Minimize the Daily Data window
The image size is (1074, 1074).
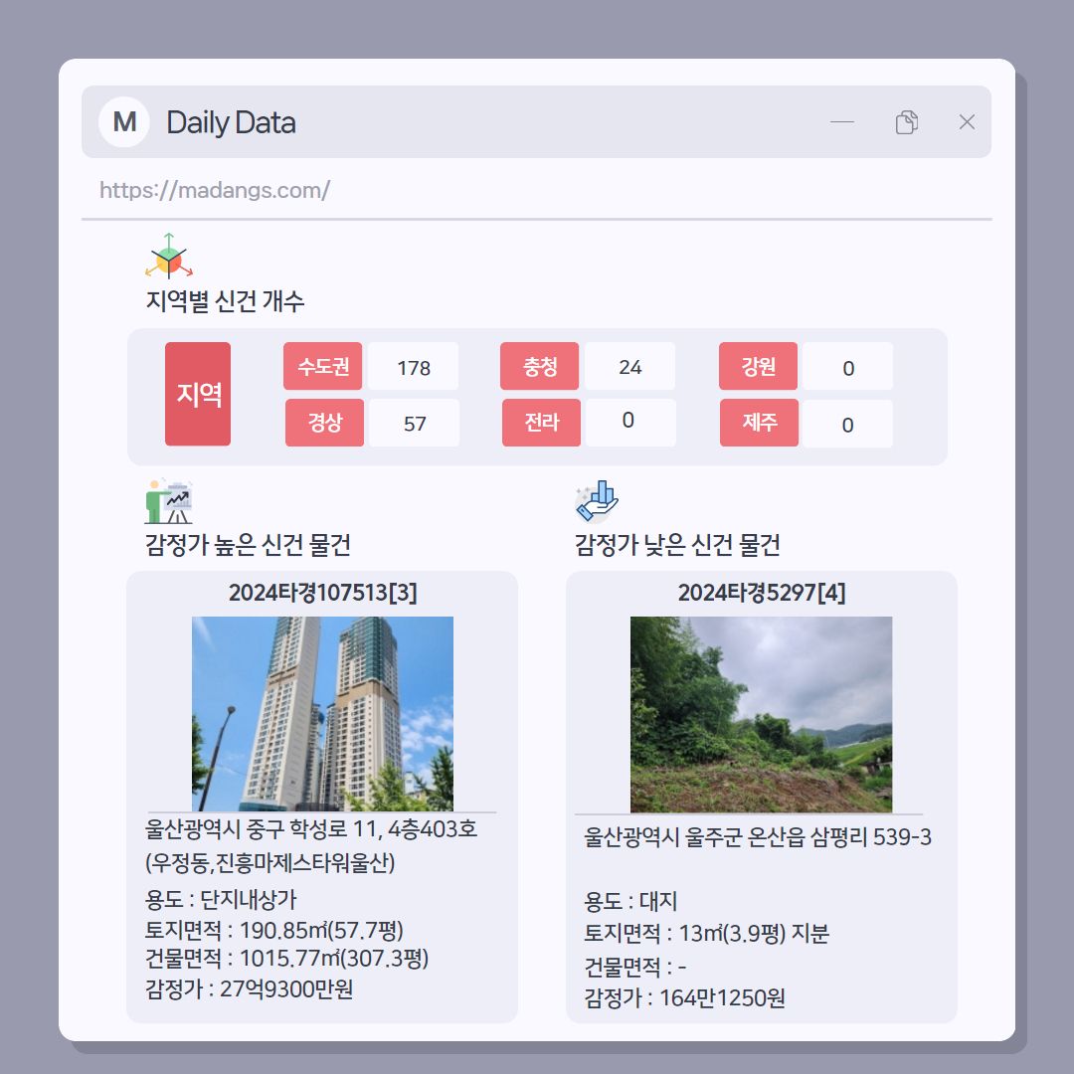point(842,122)
